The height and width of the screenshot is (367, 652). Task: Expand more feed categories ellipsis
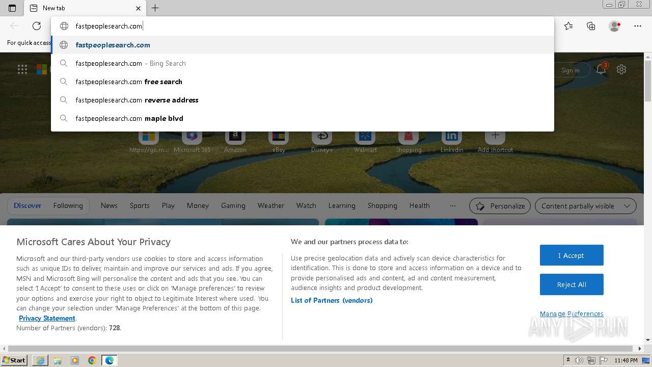(x=453, y=205)
